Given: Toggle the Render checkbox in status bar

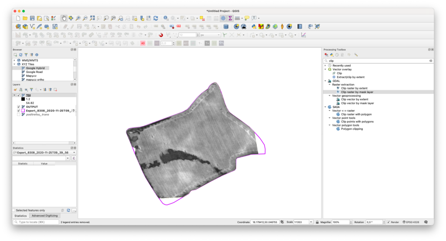Looking at the screenshot, I should click(x=388, y=222).
